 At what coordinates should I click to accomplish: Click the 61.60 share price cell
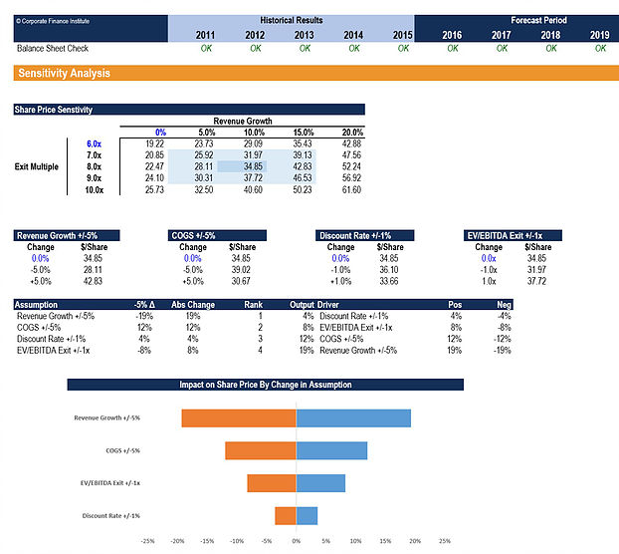(x=350, y=189)
